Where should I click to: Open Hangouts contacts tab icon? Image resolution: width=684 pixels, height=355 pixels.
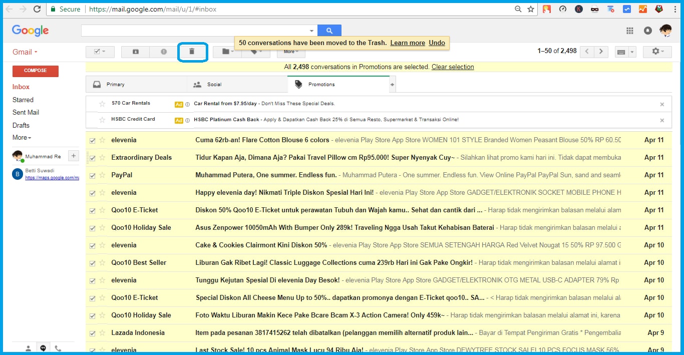point(28,348)
